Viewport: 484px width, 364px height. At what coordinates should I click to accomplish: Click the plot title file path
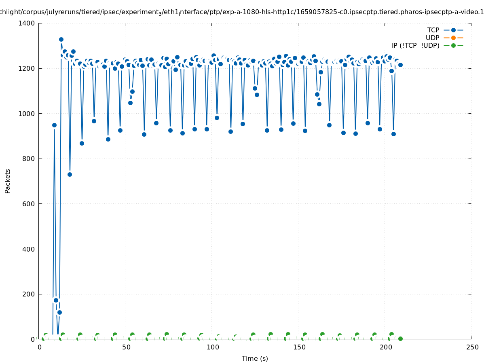[242, 13]
